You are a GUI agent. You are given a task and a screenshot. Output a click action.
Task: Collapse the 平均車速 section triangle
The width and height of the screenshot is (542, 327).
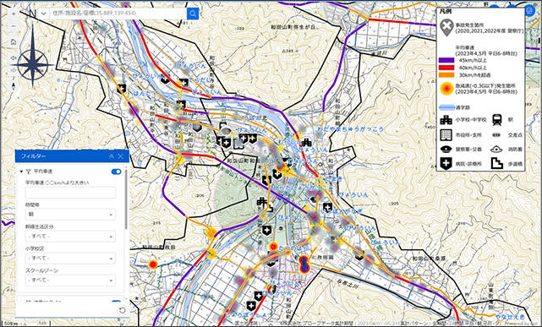pyautogui.click(x=21, y=172)
